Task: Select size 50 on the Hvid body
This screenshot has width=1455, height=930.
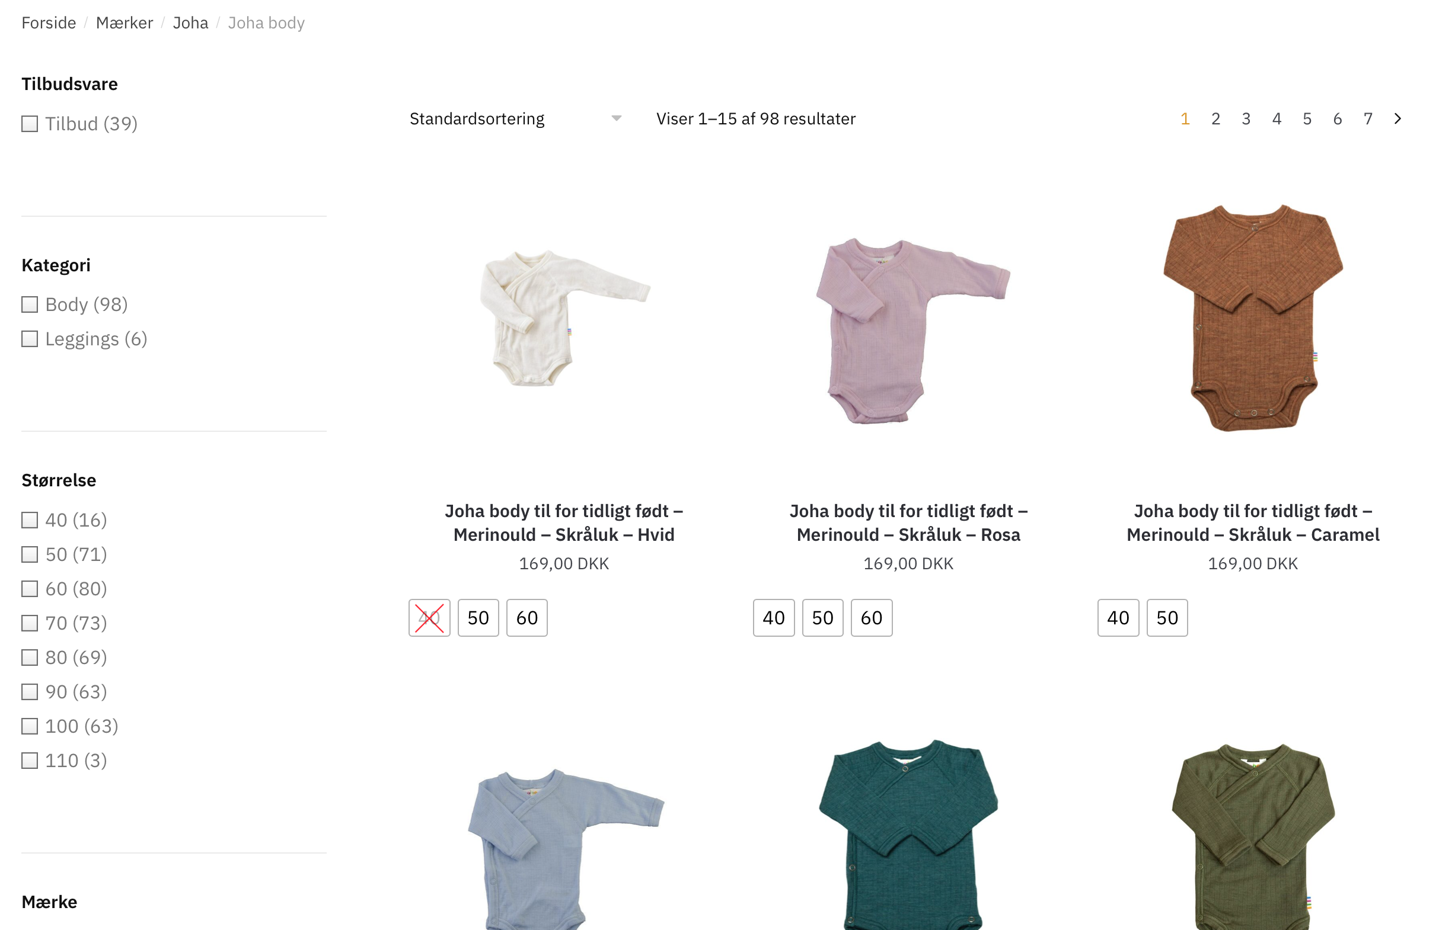Action: click(x=478, y=618)
